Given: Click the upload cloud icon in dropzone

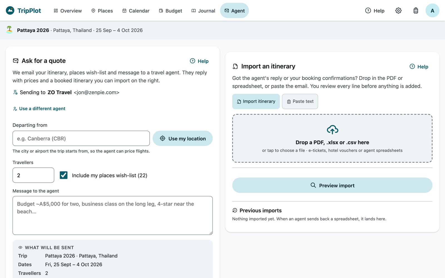Looking at the screenshot, I should point(332,130).
